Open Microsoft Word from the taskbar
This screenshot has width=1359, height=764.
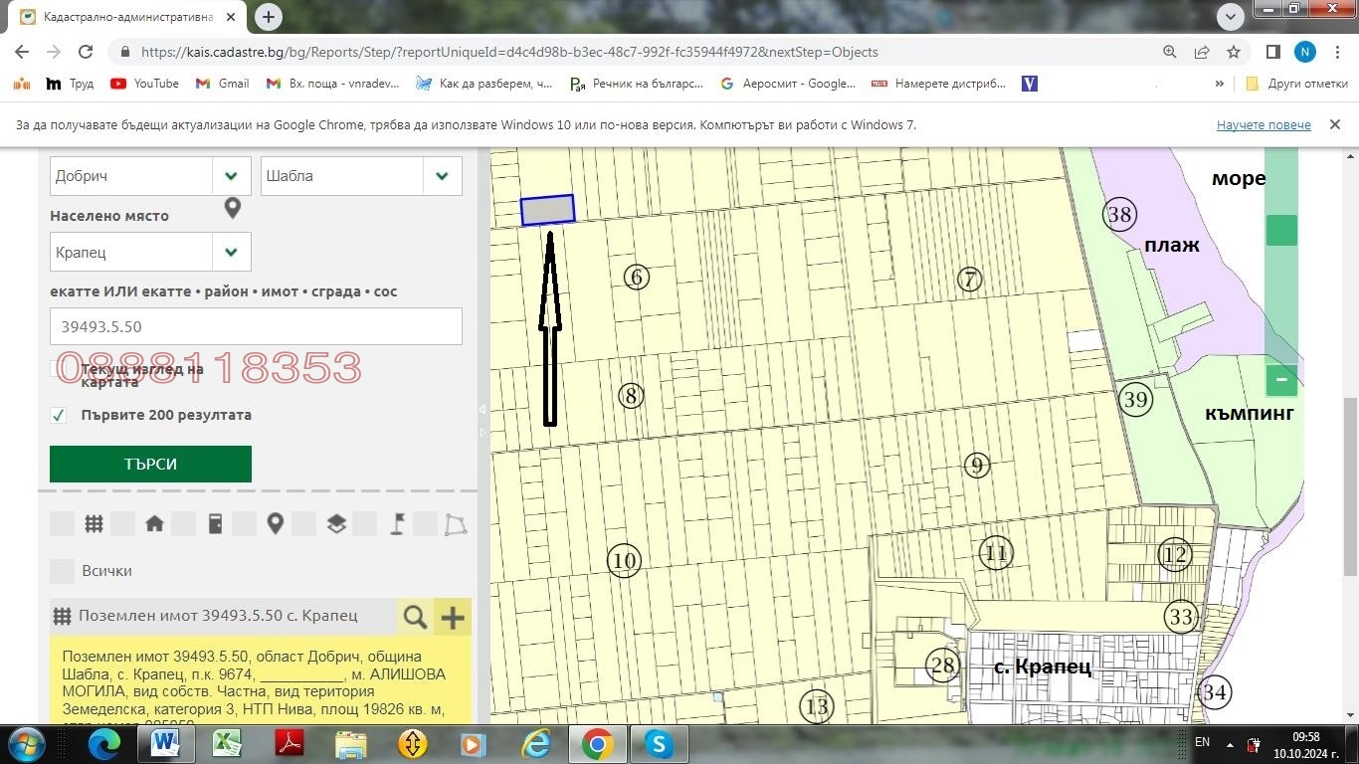click(x=165, y=743)
